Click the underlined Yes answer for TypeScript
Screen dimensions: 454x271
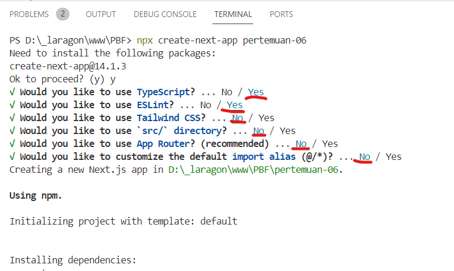pos(256,92)
